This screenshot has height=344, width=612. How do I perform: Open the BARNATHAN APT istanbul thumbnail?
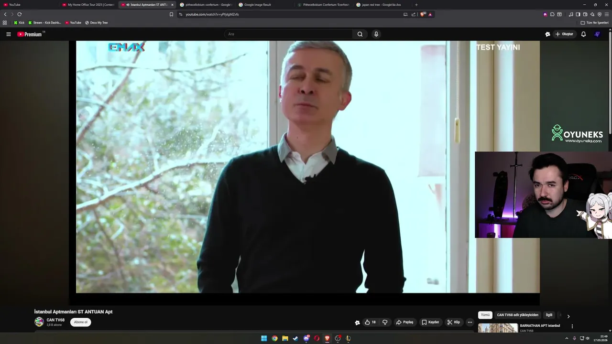[x=498, y=328]
